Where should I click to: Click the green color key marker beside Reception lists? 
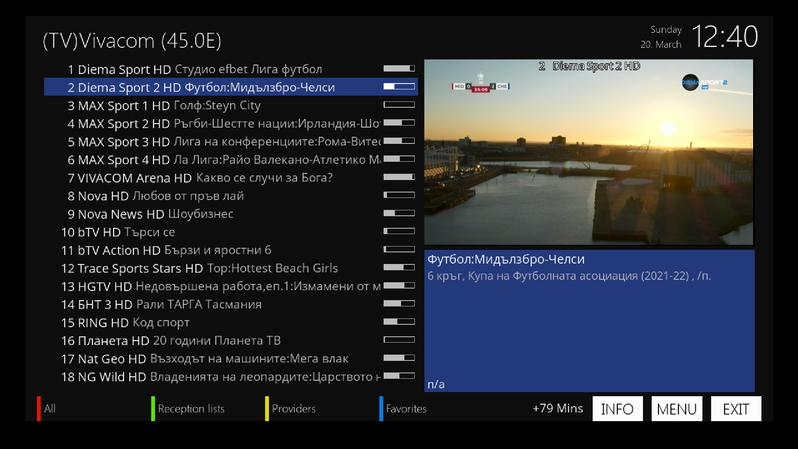[x=153, y=409]
